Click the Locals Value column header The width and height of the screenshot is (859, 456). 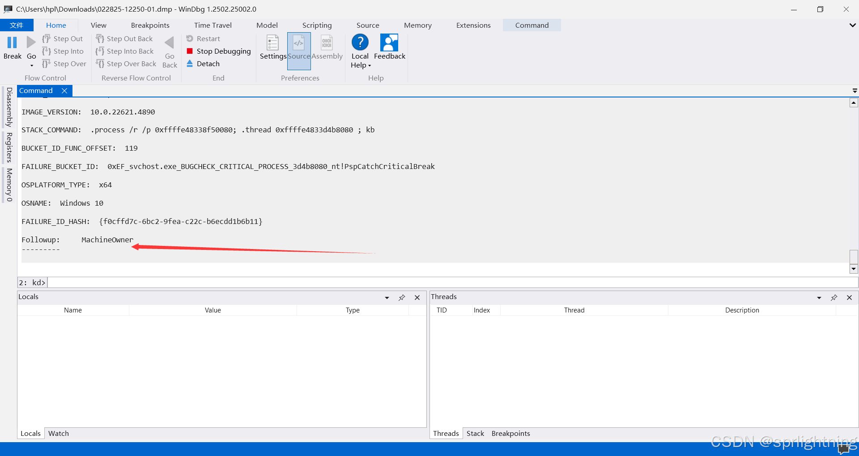[213, 310]
